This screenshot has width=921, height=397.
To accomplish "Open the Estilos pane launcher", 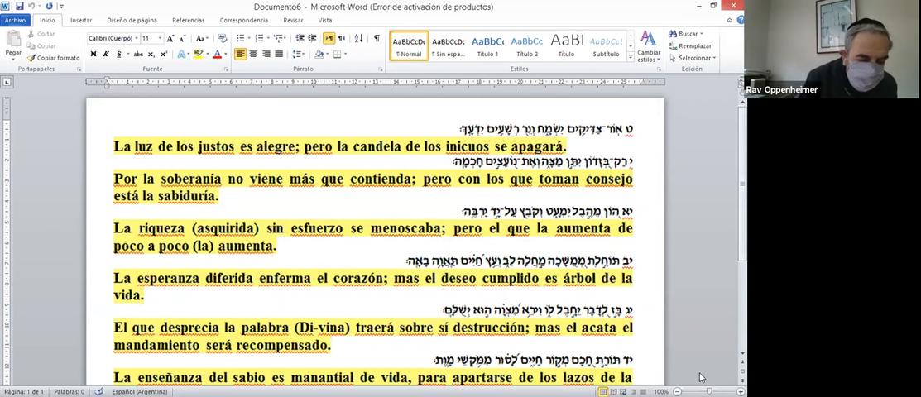I will click(x=660, y=69).
